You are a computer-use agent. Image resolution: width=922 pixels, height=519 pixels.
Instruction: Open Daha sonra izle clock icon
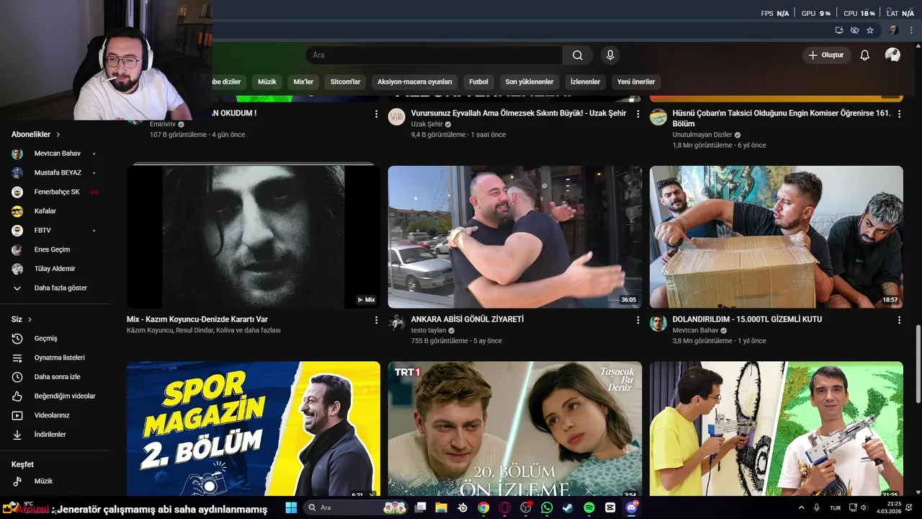pos(17,377)
